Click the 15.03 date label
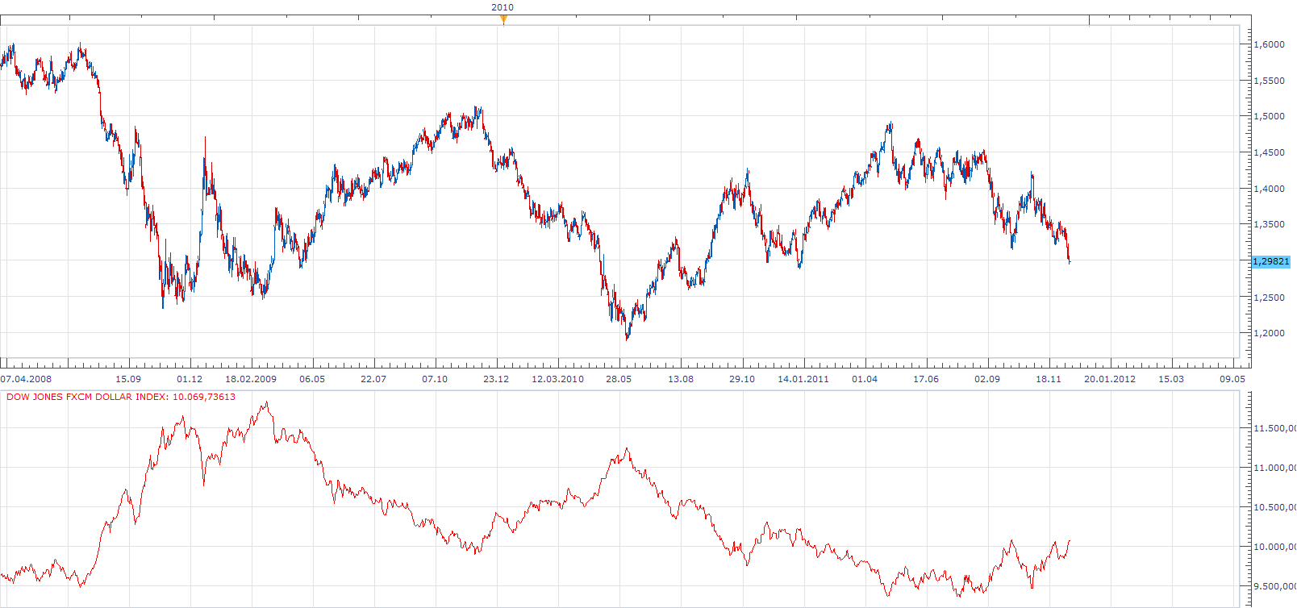Image resolution: width=1297 pixels, height=608 pixels. (1171, 379)
